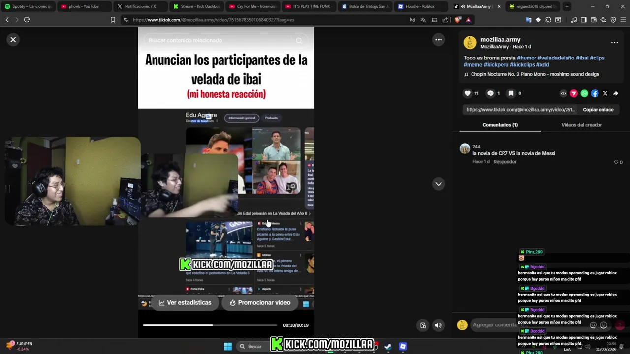Click the search magnifier icon above the video
This screenshot has width=630, height=354.
(299, 40)
